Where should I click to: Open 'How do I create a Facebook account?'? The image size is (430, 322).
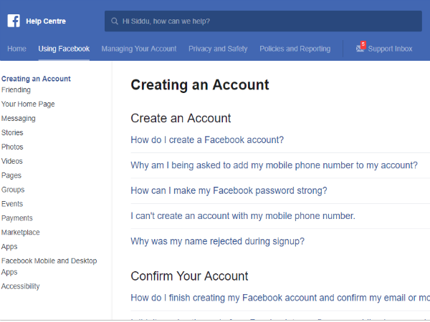207,140
